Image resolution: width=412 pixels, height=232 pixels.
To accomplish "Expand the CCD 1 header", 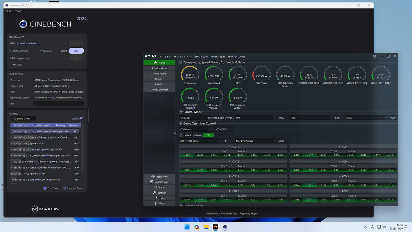I will pos(343,147).
